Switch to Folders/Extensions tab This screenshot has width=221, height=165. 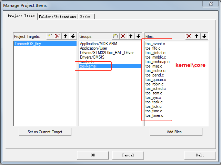pyautogui.click(x=58, y=17)
